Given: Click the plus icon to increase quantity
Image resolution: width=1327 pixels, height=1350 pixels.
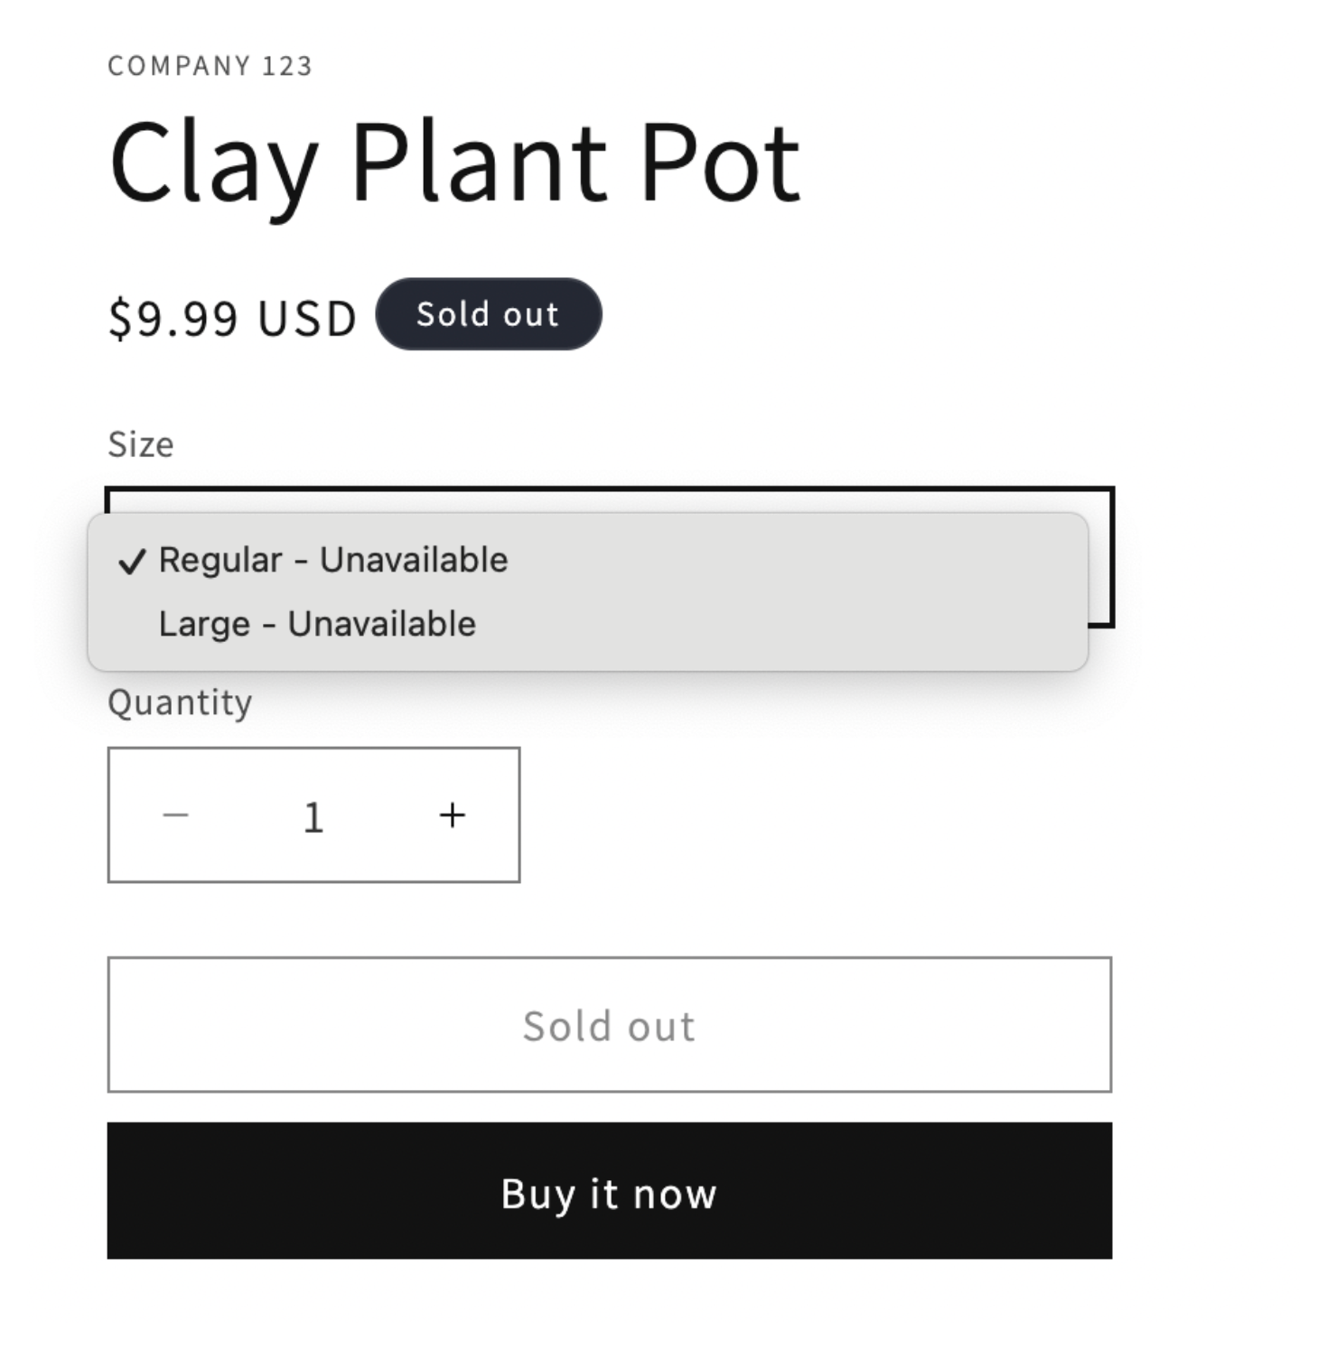Looking at the screenshot, I should tap(452, 814).
